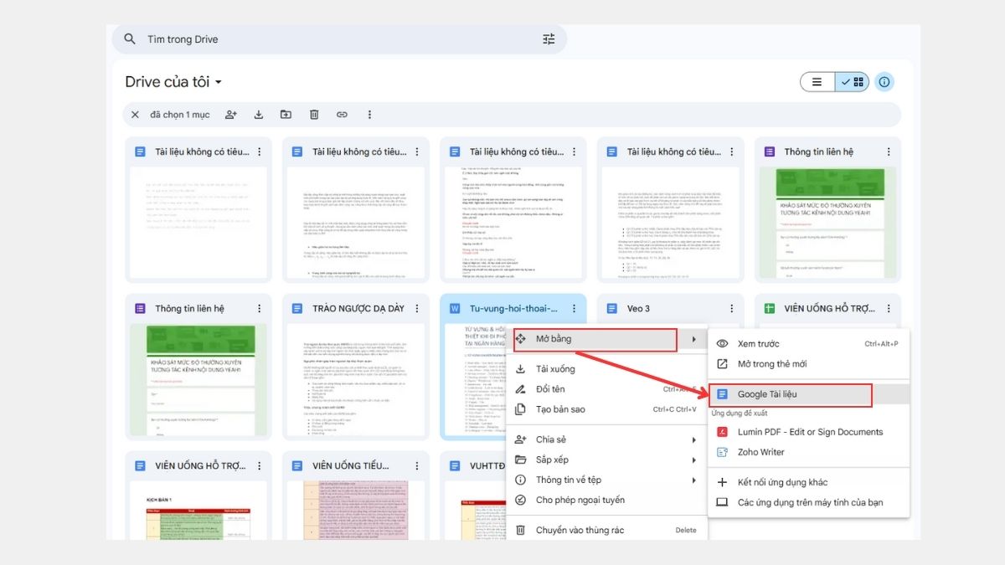
Task: Clear selection with X icon
Action: click(x=135, y=115)
